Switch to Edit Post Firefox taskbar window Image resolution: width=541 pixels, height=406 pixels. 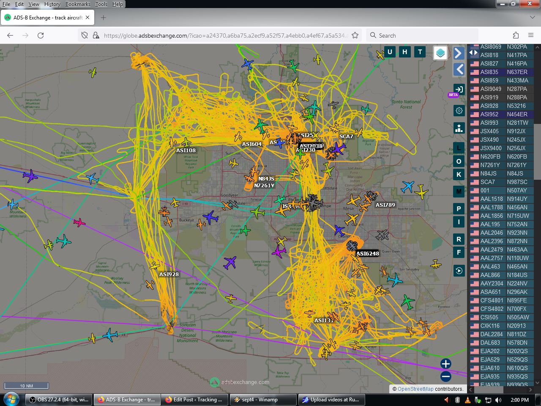[x=195, y=400]
